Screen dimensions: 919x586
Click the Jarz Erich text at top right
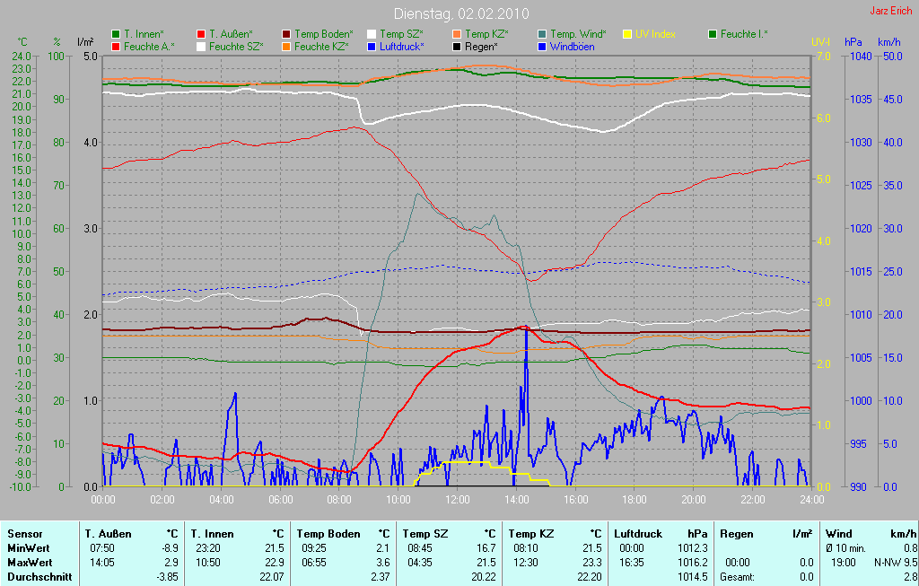892,12
